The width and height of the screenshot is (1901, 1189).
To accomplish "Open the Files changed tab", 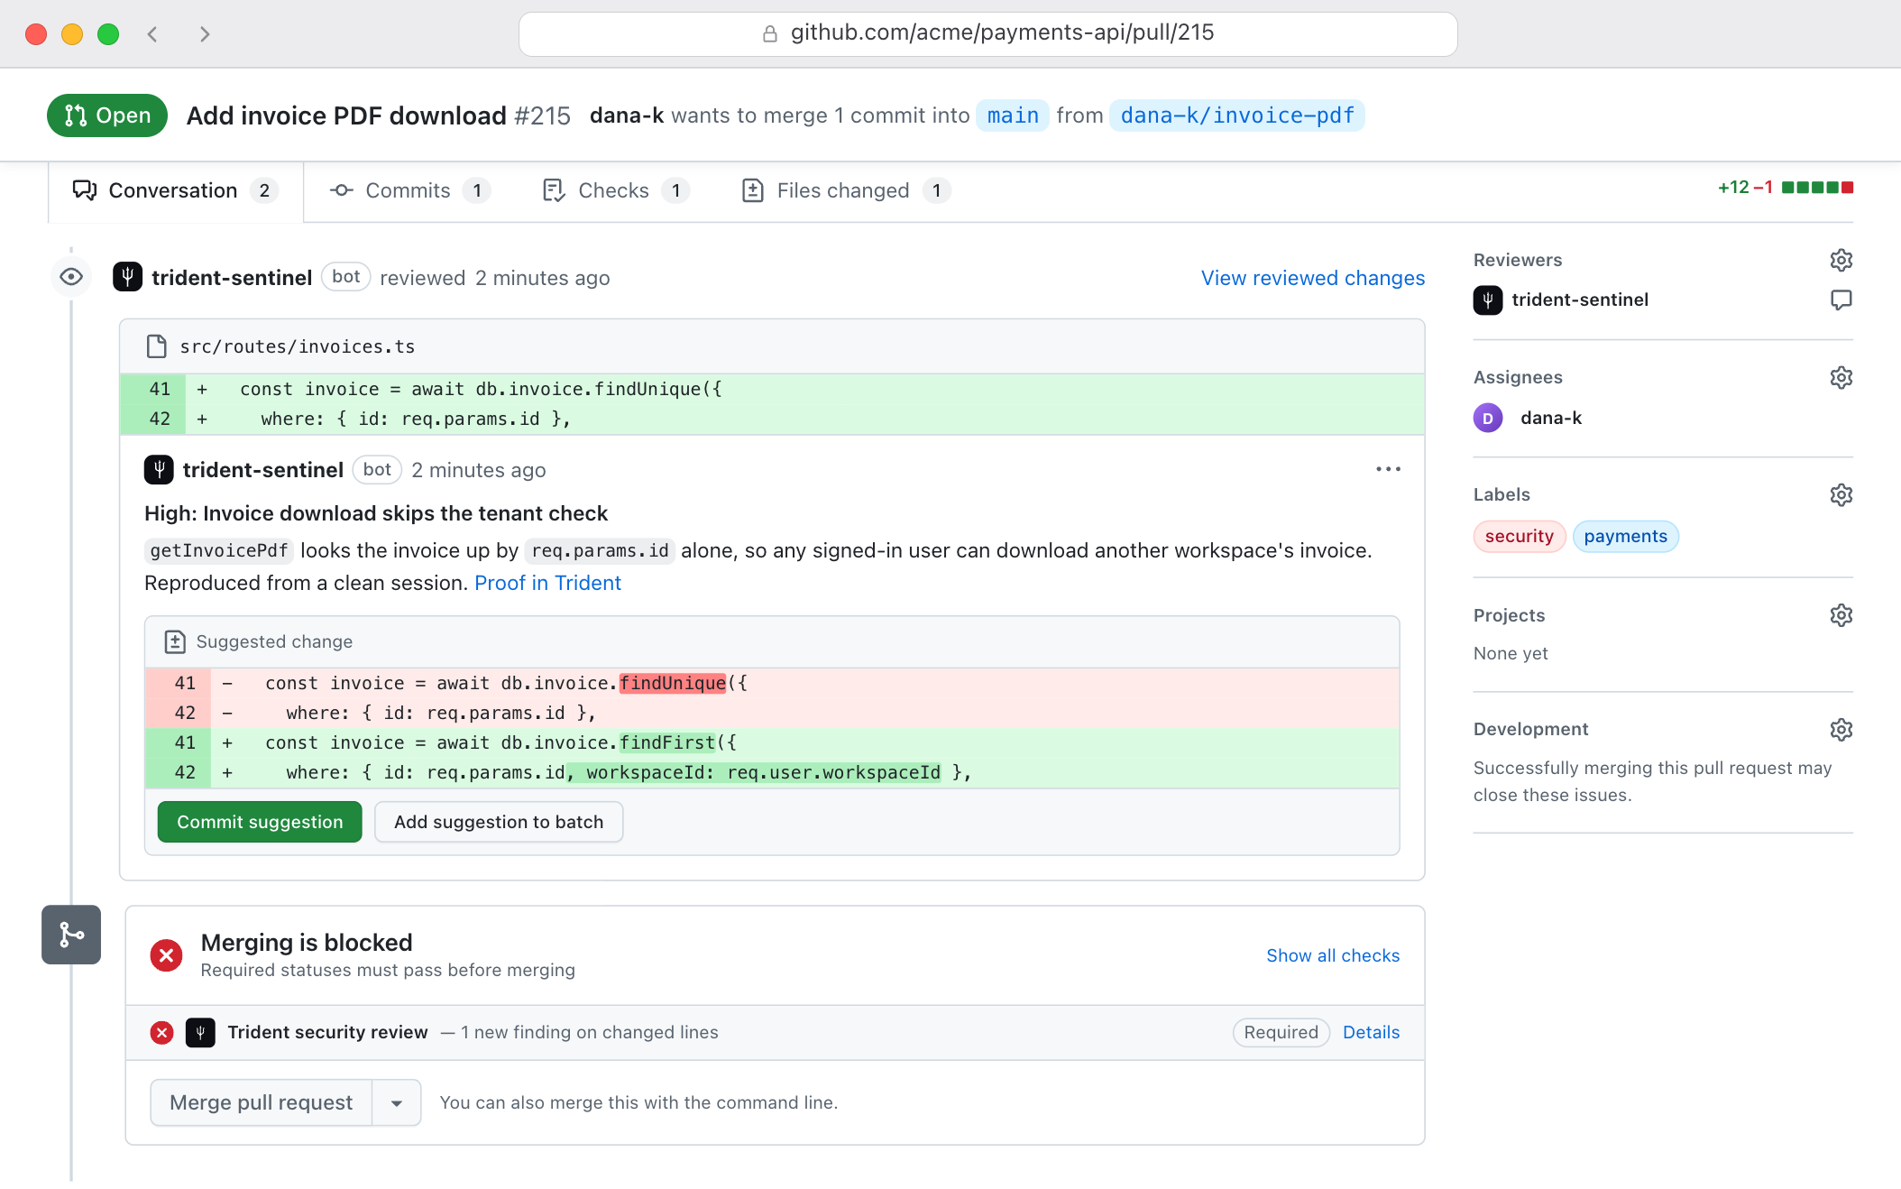I will 845,190.
